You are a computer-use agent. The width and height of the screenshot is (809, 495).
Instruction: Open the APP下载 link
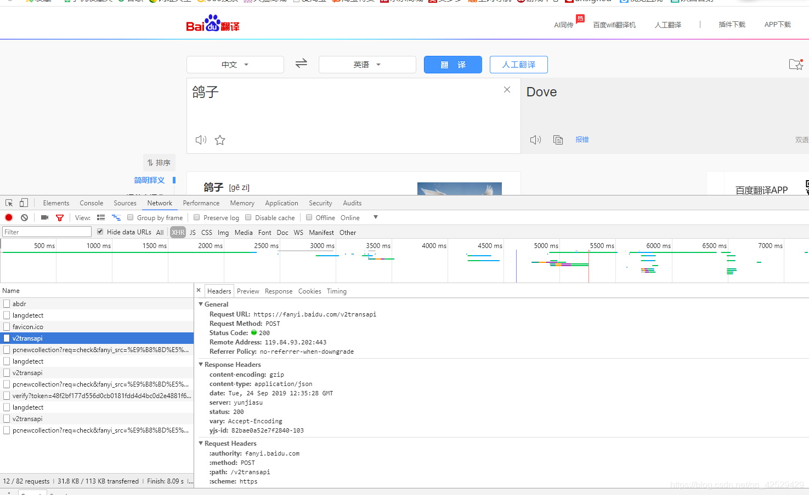pyautogui.click(x=778, y=25)
